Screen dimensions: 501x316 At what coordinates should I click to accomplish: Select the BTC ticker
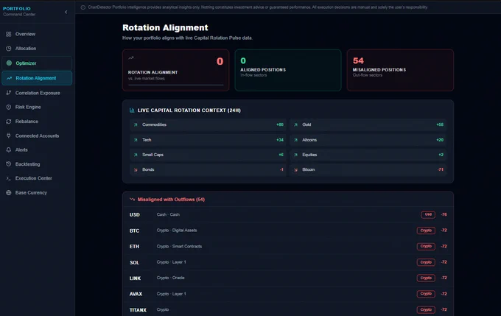click(x=134, y=231)
